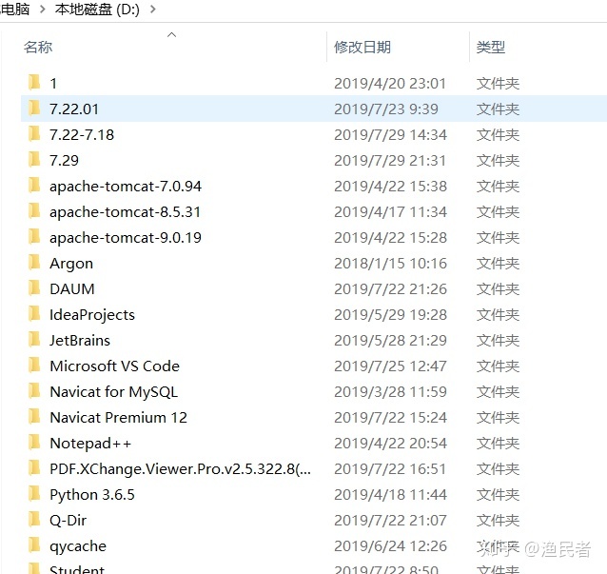Click the Microsoft VS Code folder icon
This screenshot has height=574, width=607.
[34, 365]
